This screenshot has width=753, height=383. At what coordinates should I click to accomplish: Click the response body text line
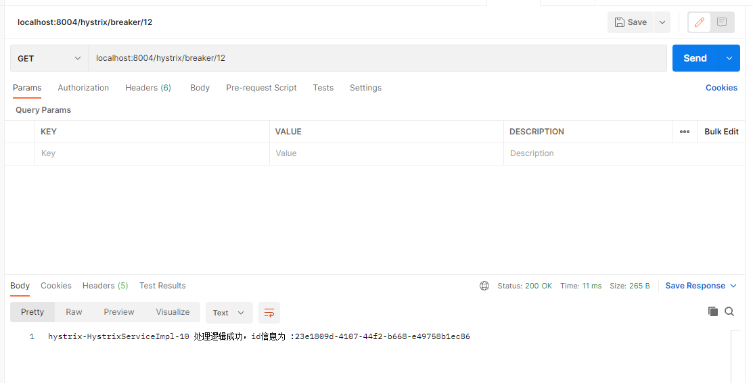coord(259,336)
